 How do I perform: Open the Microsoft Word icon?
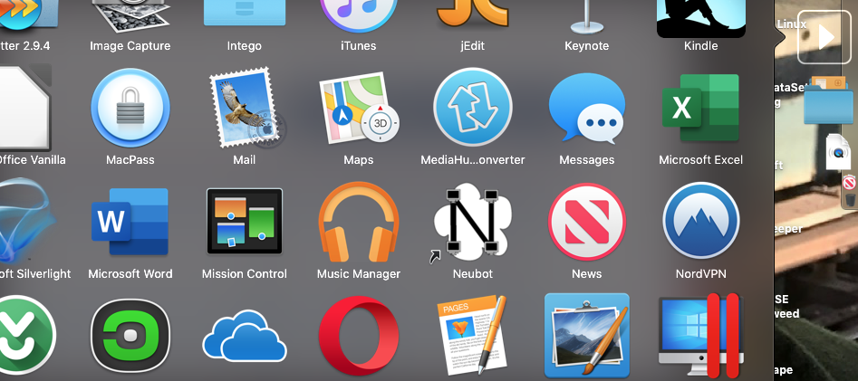130,222
